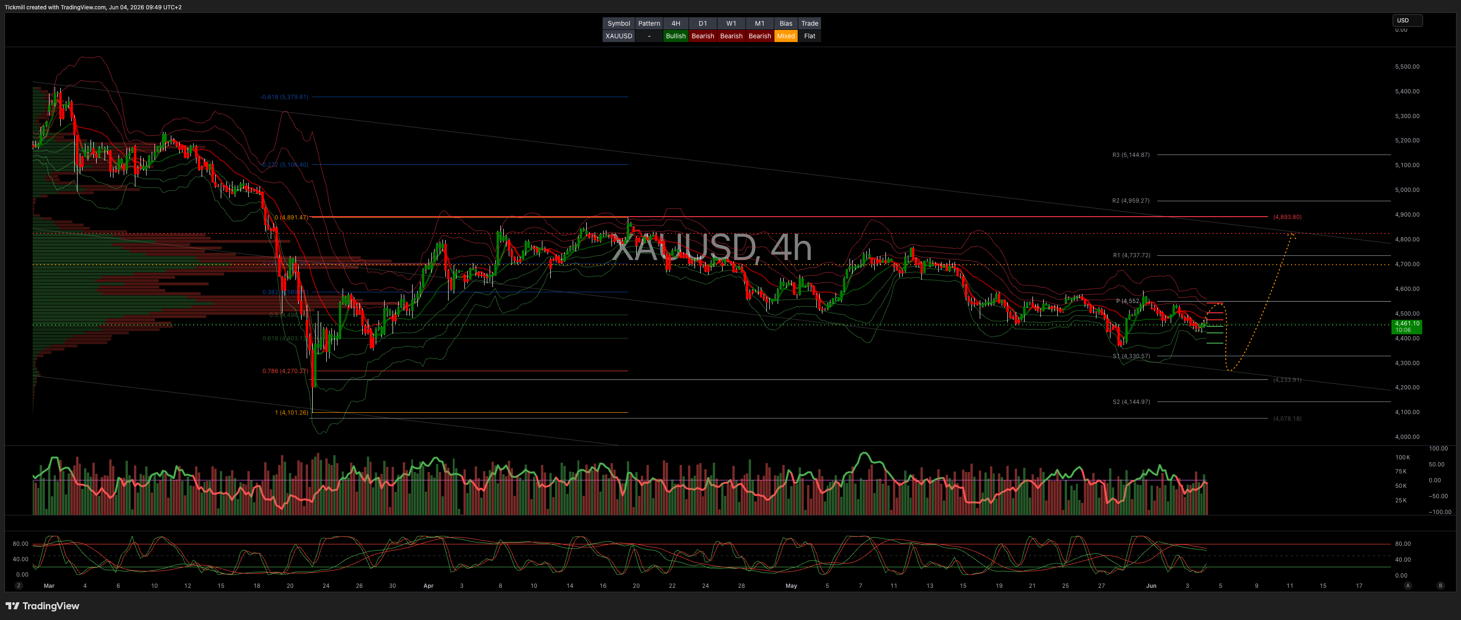Image resolution: width=1461 pixels, height=620 pixels.
Task: Click the 5,000.00 price axis label
Action: 1407,190
